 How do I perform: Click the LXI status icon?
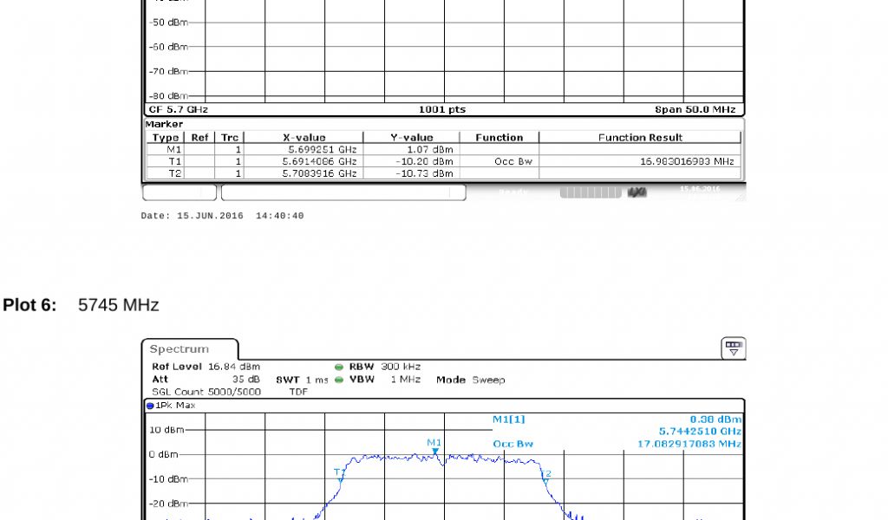click(x=637, y=192)
